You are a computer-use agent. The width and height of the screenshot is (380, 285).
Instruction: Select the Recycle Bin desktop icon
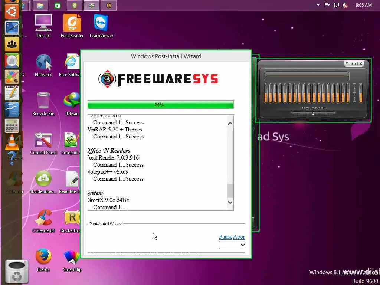click(43, 104)
